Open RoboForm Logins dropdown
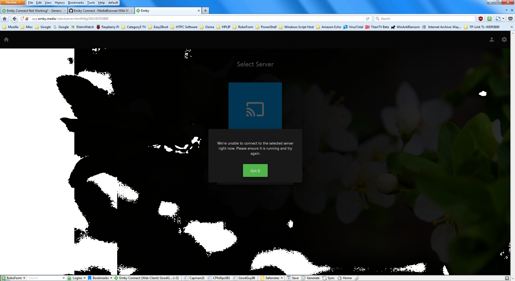515x281 pixels. pyautogui.click(x=77, y=278)
